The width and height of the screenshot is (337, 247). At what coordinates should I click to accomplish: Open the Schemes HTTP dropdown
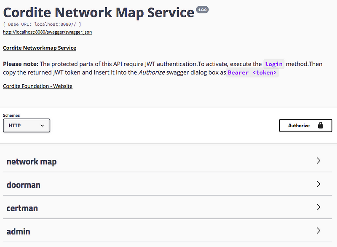coord(27,126)
